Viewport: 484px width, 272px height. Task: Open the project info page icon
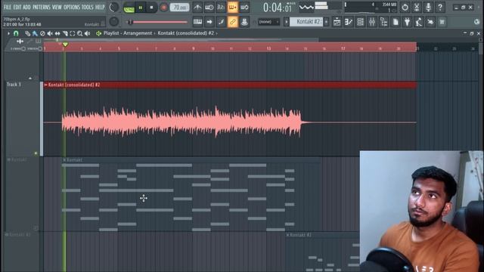click(396, 22)
